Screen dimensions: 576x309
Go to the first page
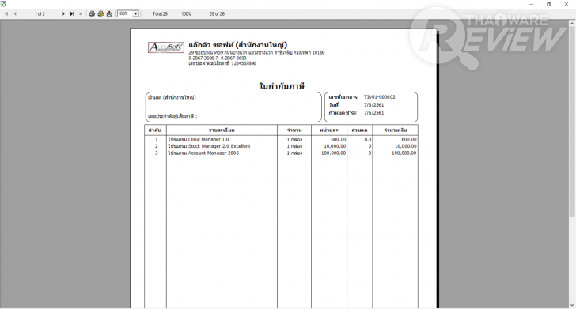6,14
